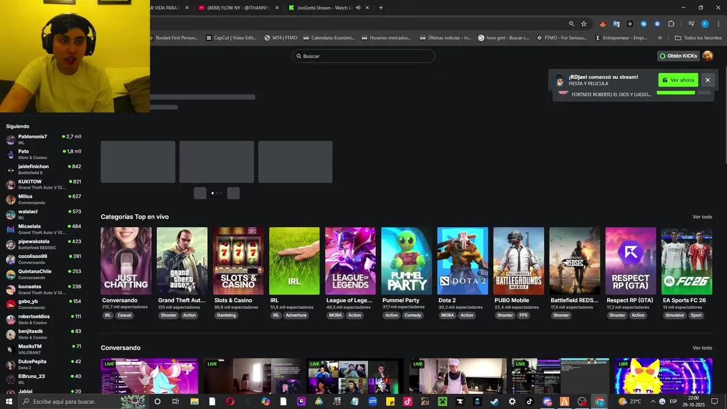Open the taskbar settings gear app
This screenshot has width=727, height=409.
512,401
